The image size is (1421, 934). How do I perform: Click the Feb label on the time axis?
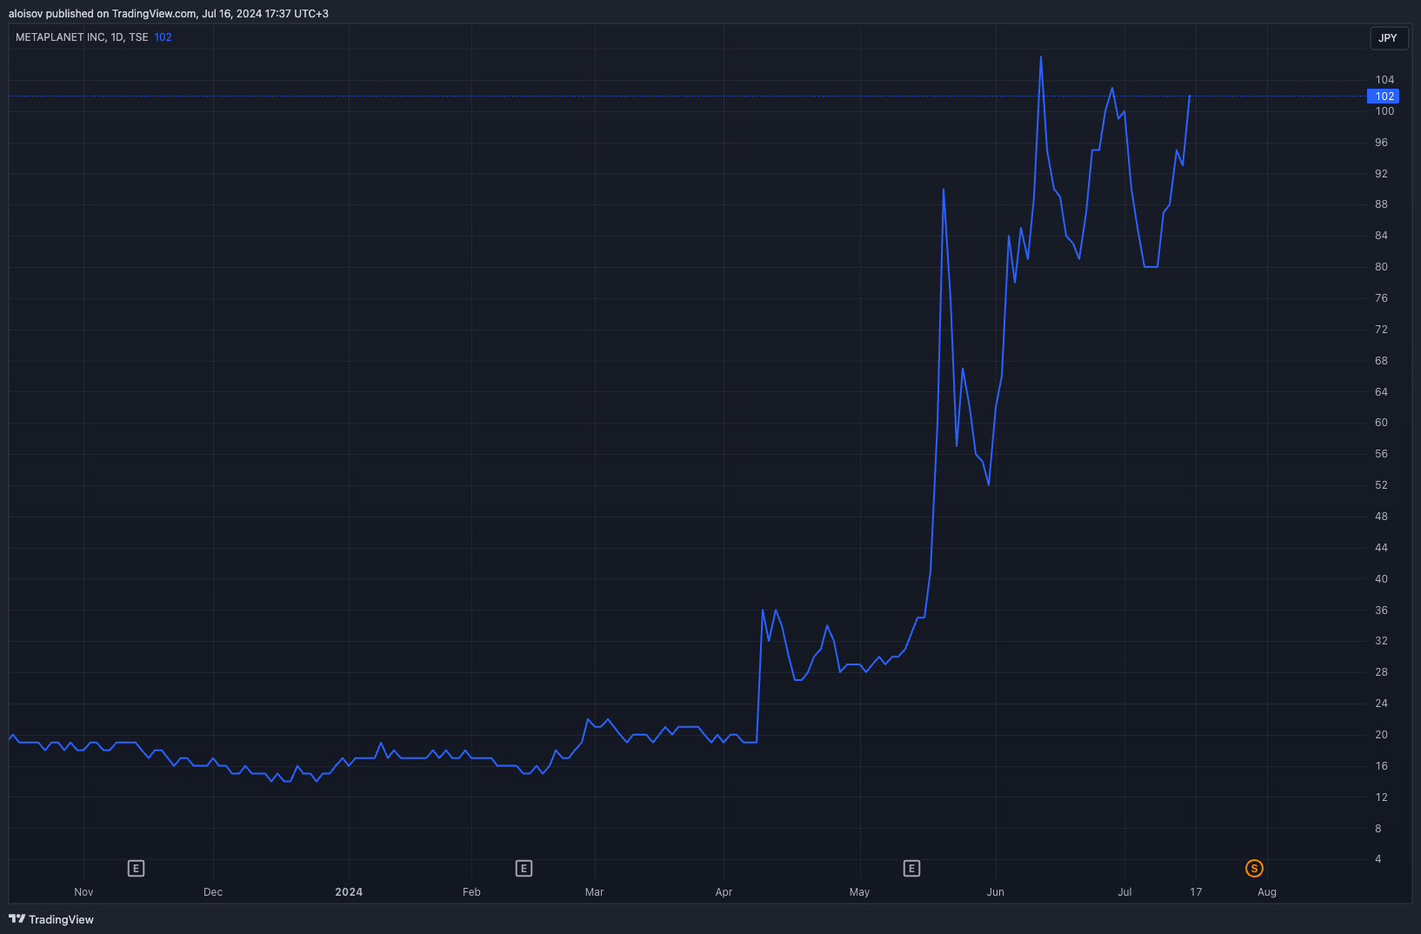tap(471, 892)
